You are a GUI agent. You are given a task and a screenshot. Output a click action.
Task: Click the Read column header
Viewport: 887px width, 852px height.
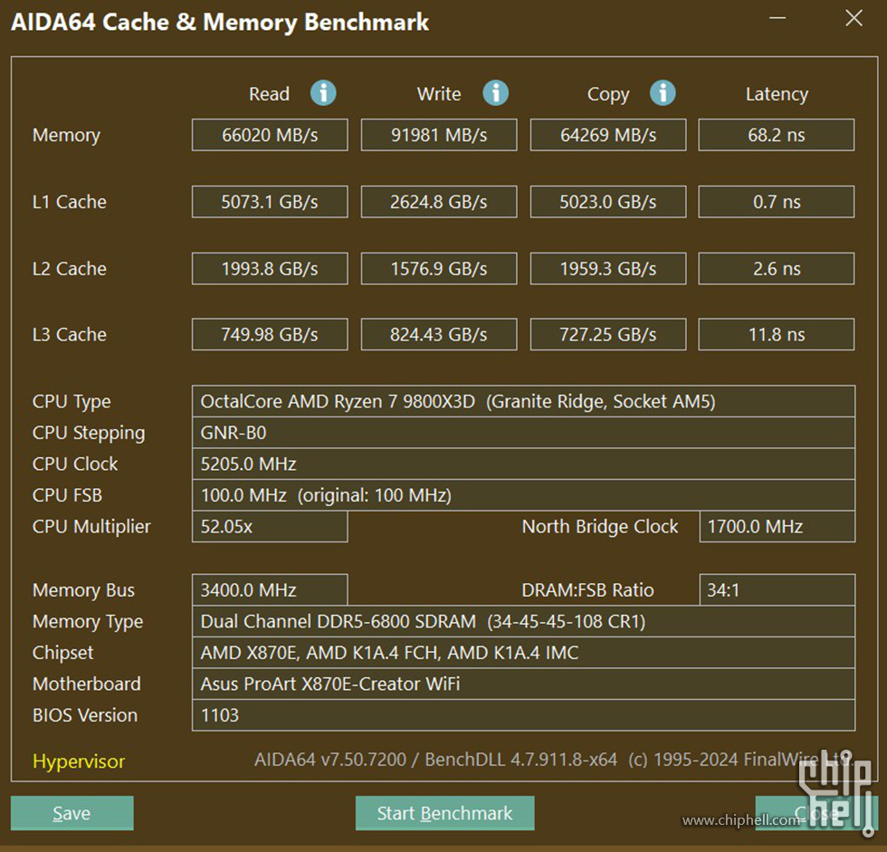coord(270,94)
